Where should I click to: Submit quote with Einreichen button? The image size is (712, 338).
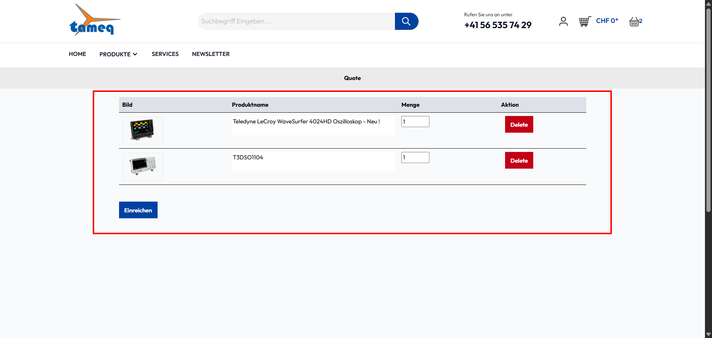coord(138,210)
